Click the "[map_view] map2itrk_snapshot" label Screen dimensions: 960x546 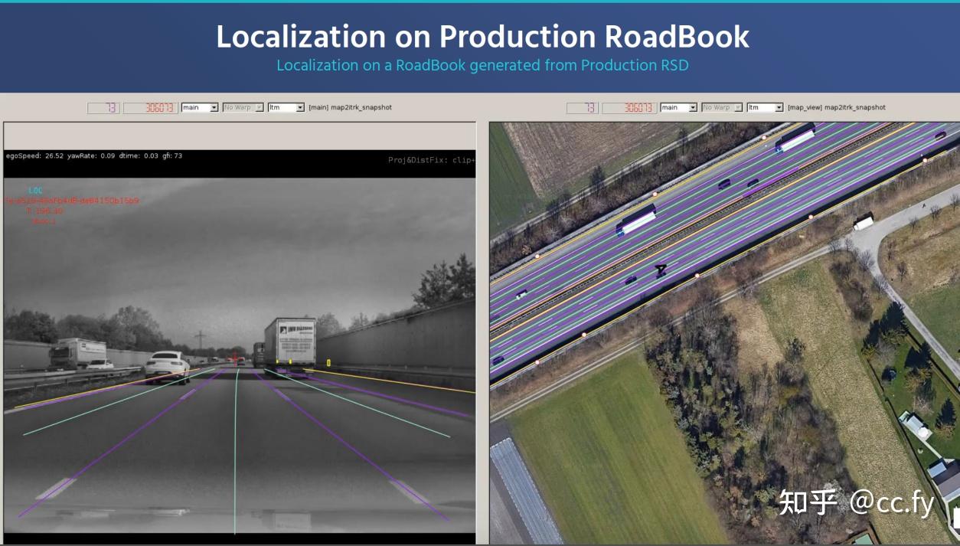(x=838, y=107)
